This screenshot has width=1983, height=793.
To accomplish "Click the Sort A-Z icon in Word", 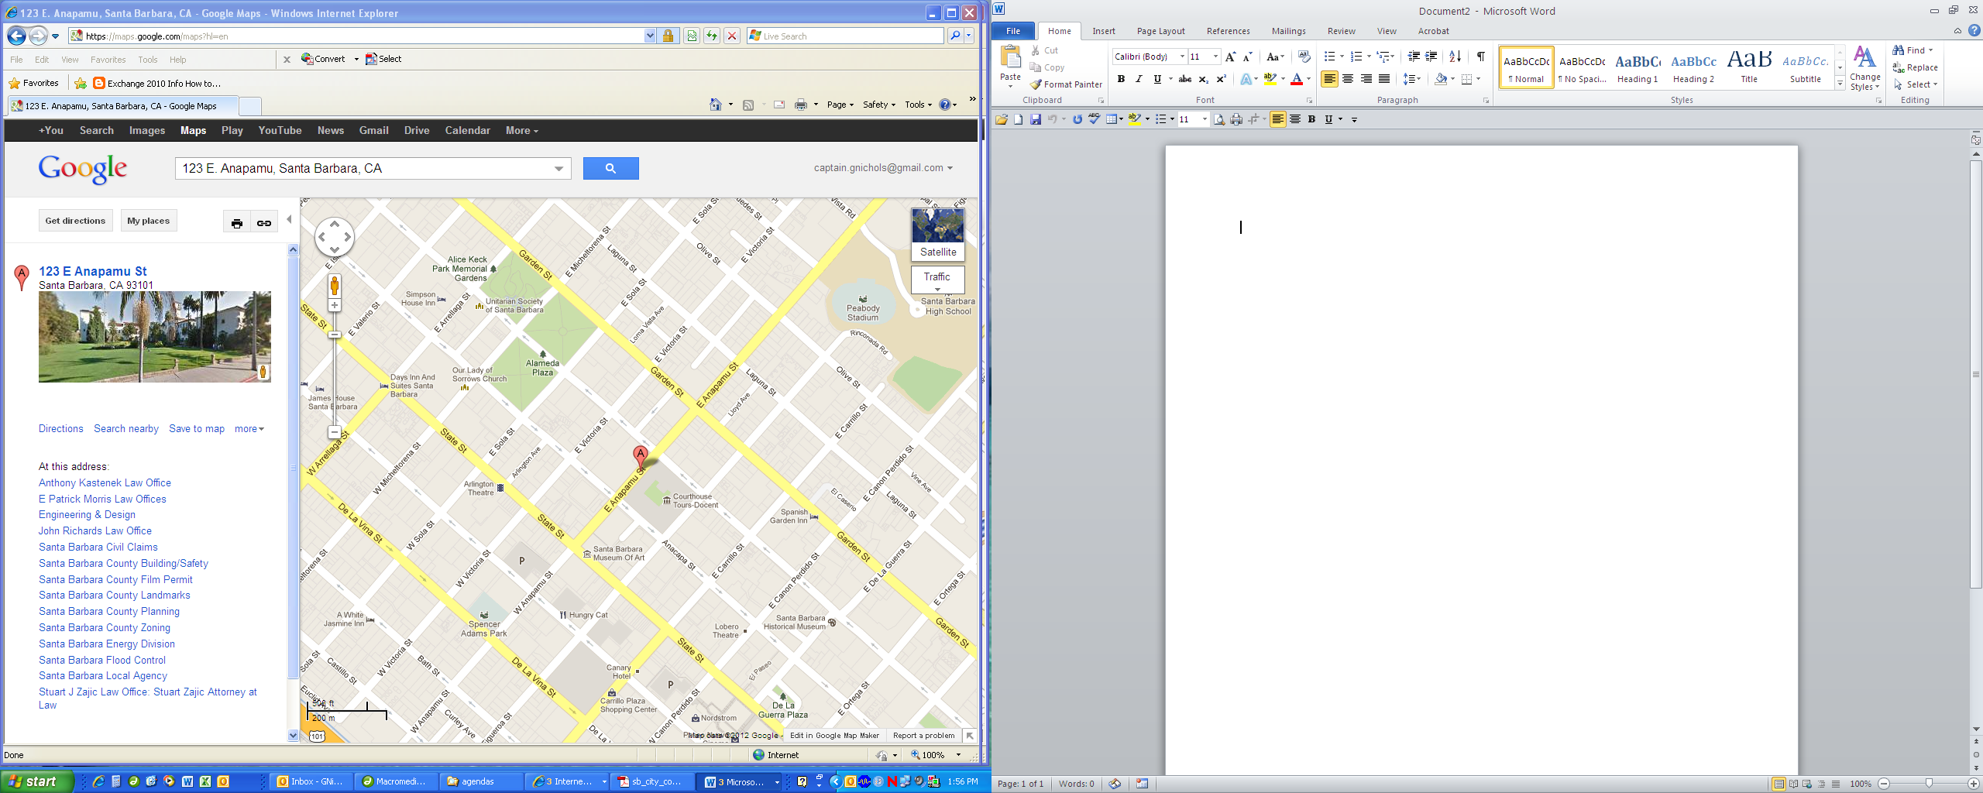I will (x=1455, y=57).
